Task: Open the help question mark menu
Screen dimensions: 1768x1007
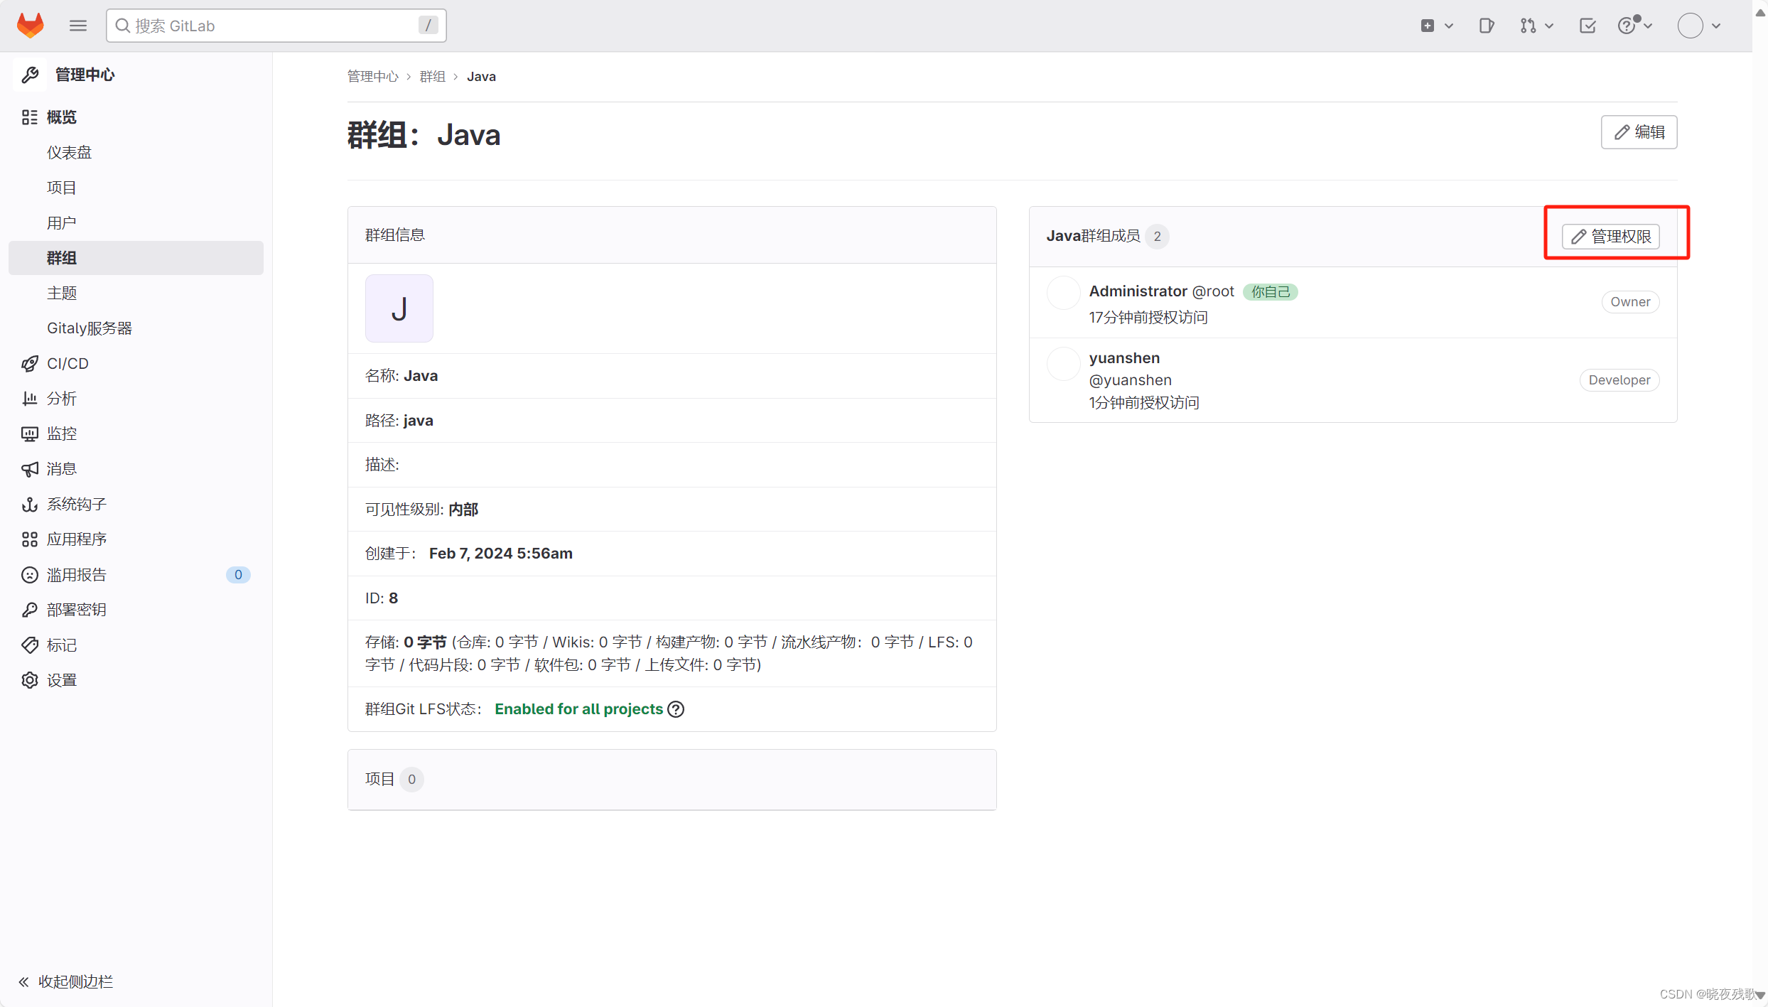Action: point(1634,26)
